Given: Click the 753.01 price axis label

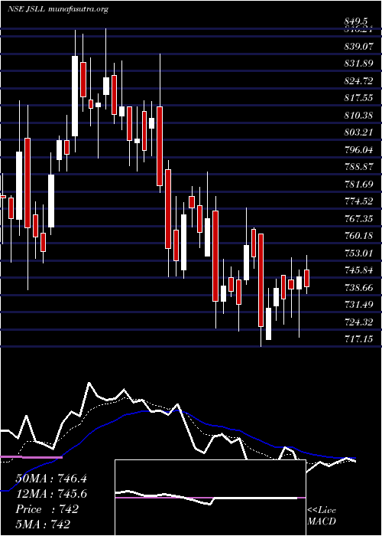Looking at the screenshot, I should click(358, 253).
